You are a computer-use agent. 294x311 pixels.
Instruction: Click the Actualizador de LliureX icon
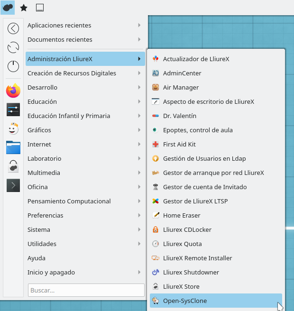tap(155, 59)
